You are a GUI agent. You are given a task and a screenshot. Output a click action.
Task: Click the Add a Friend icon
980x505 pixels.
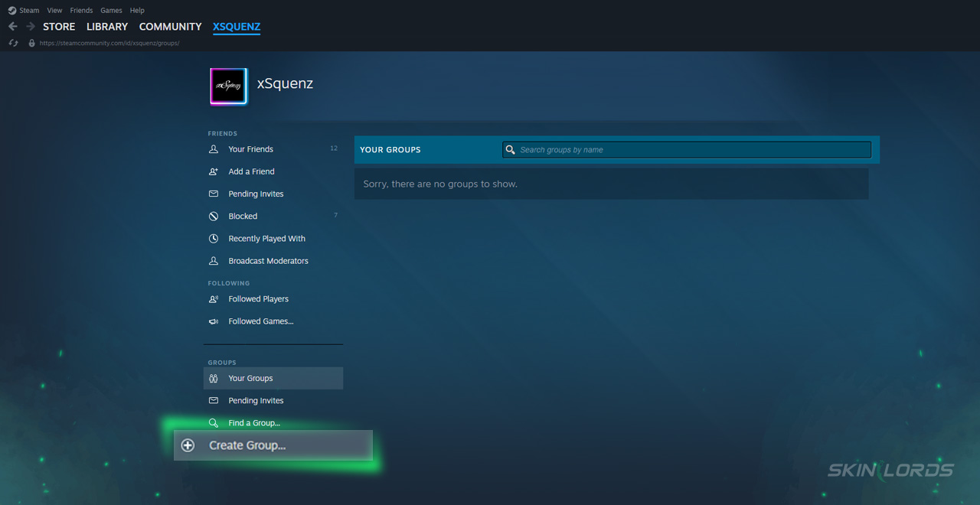214,171
